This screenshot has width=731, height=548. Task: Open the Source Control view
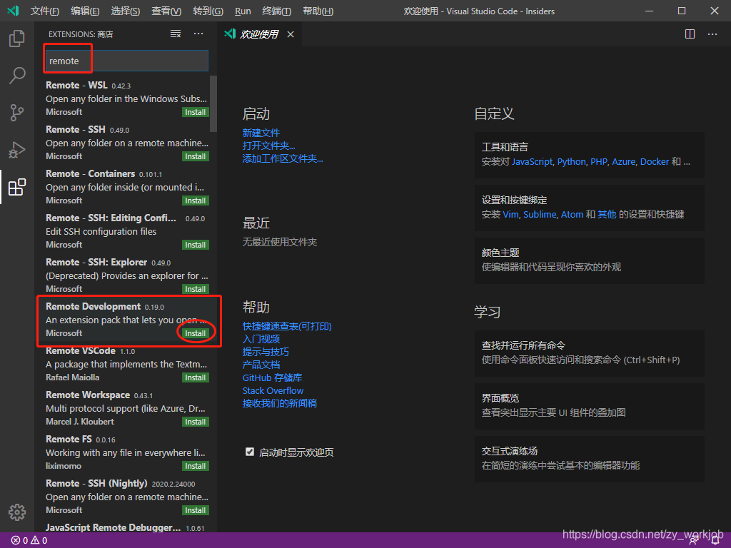tap(17, 112)
